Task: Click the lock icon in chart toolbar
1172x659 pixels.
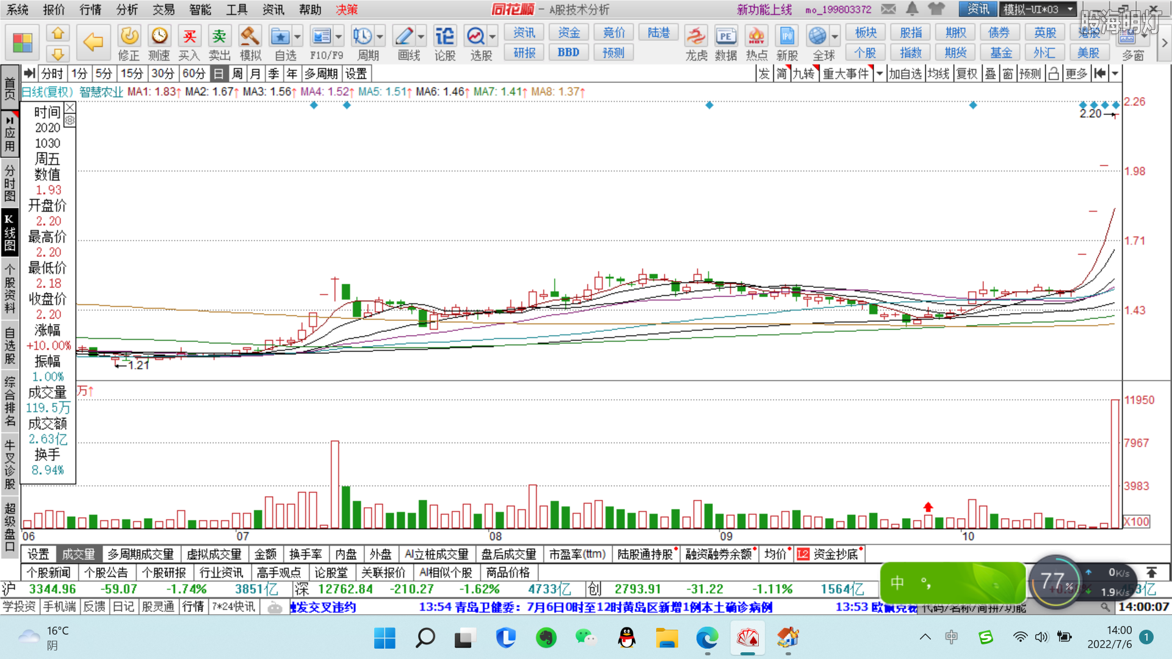Action: pos(1054,74)
